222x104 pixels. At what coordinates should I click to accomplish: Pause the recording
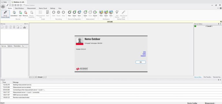point(58,14)
